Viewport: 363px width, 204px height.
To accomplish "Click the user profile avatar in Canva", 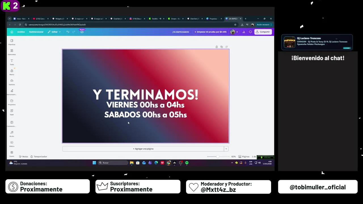I will 233,32.
